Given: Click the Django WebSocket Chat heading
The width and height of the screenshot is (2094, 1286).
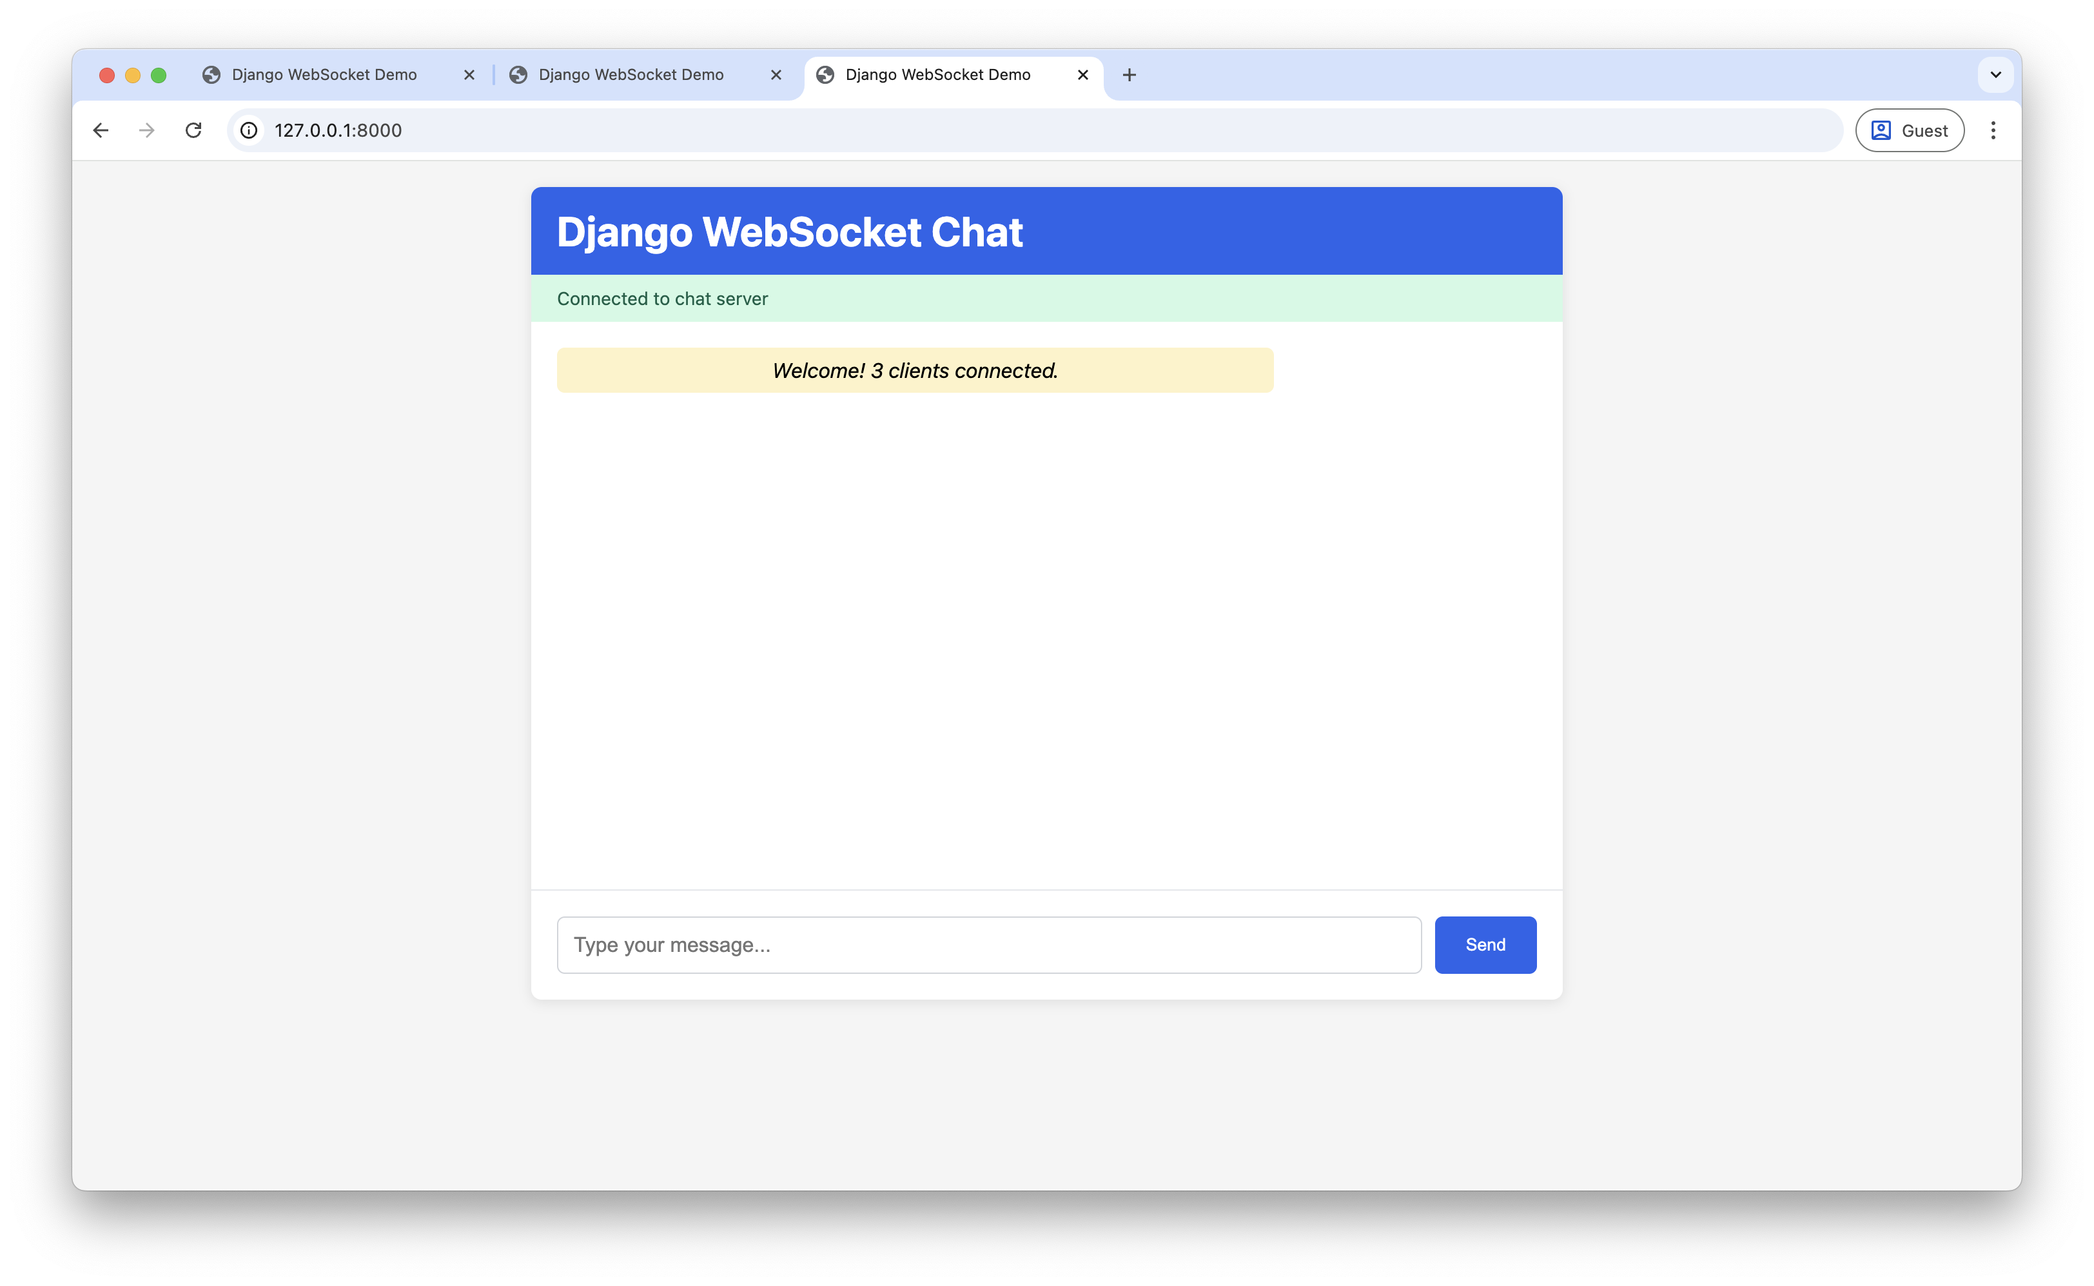Looking at the screenshot, I should click(790, 232).
